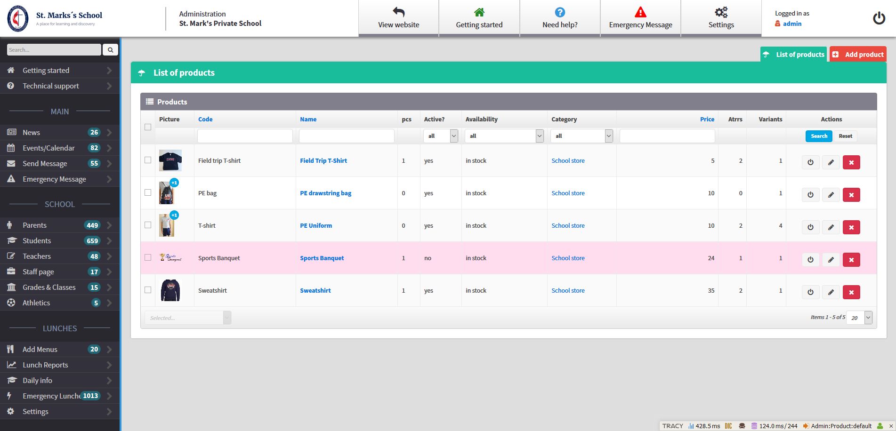Click the Name filter input field
This screenshot has height=431, width=896.
(347, 136)
